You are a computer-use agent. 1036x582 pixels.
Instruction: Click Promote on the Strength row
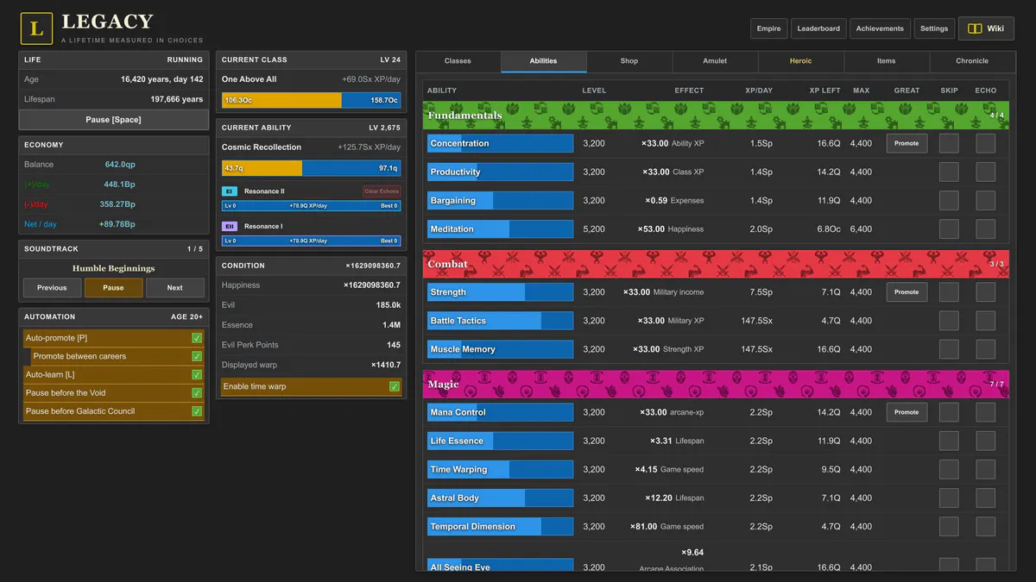906,292
